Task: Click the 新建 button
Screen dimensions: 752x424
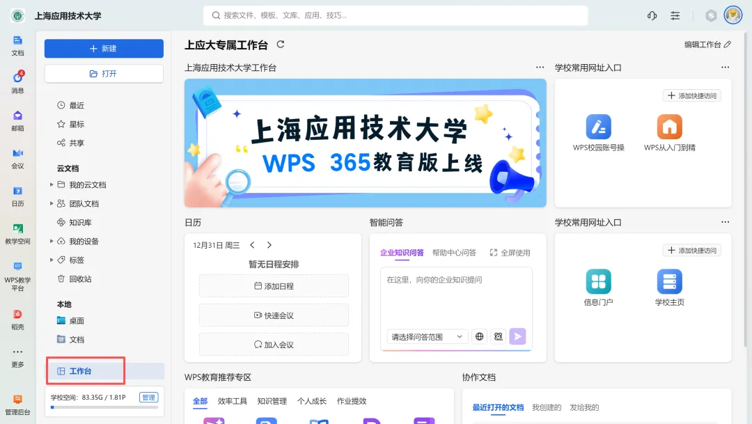Action: (104, 49)
